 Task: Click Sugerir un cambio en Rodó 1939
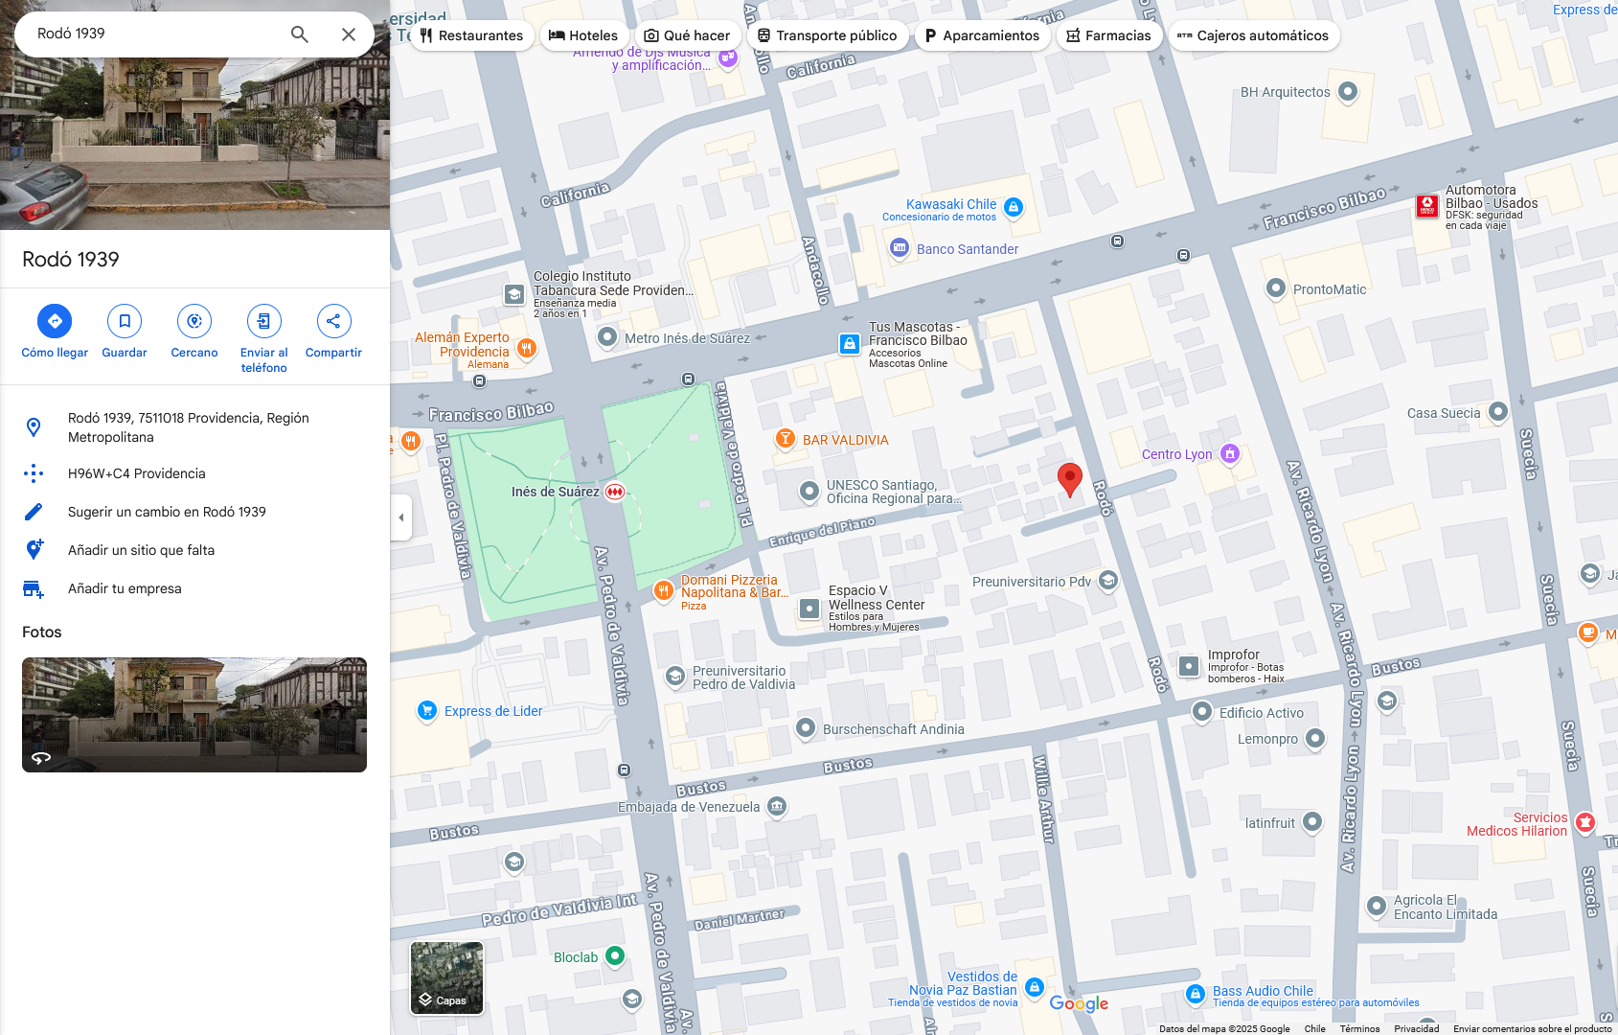[167, 512]
